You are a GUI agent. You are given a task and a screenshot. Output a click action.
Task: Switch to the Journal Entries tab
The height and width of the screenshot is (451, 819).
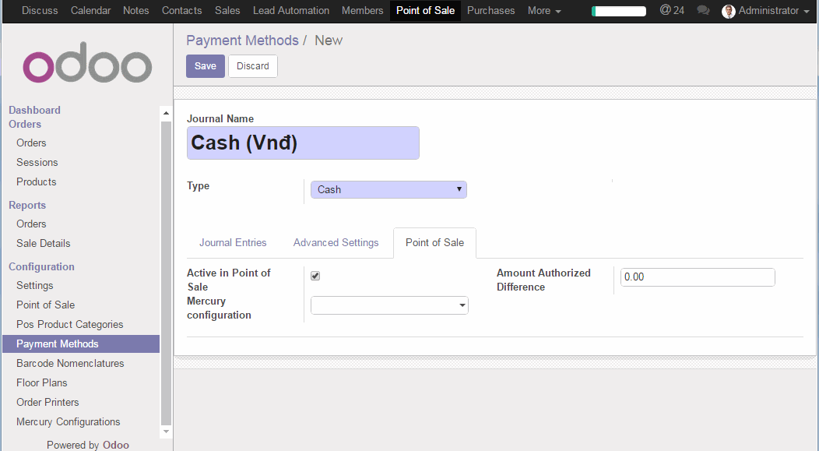(233, 243)
